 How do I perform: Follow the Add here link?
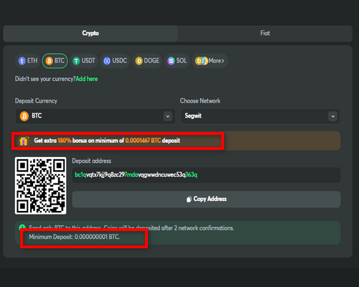pyautogui.click(x=87, y=79)
